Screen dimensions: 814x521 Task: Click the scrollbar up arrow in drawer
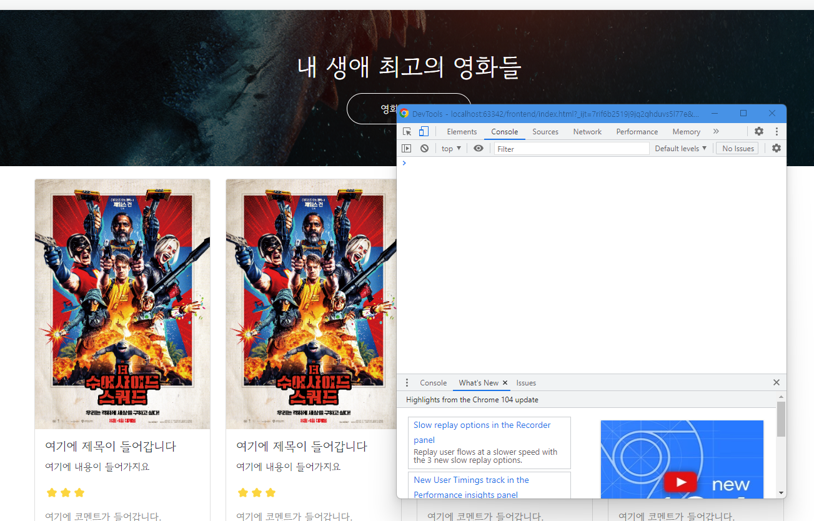coord(781,397)
